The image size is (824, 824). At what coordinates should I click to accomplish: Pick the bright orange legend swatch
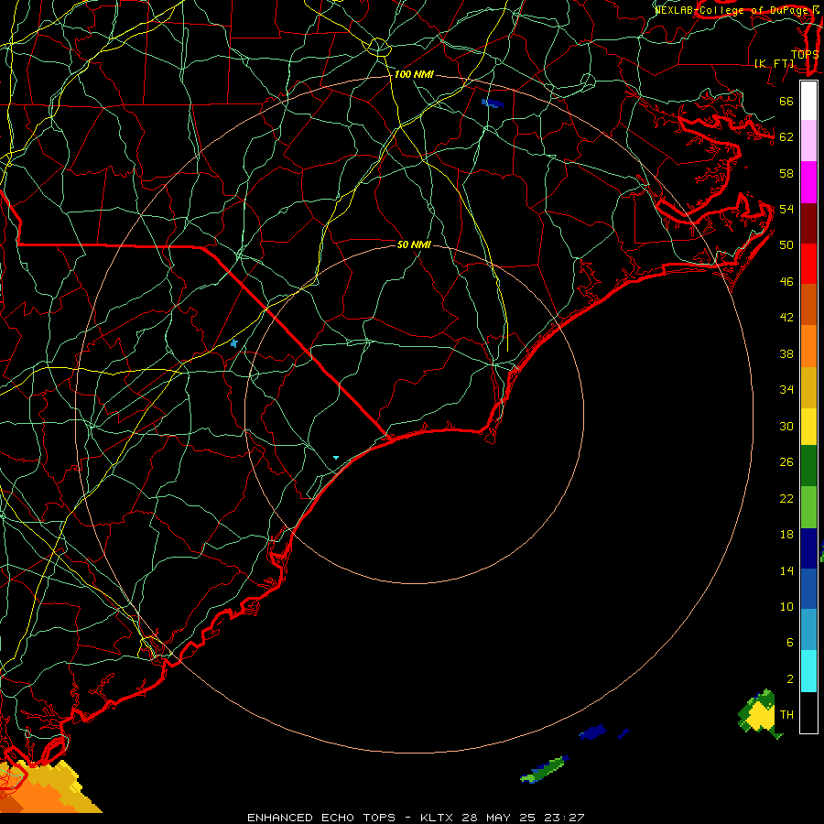point(808,346)
